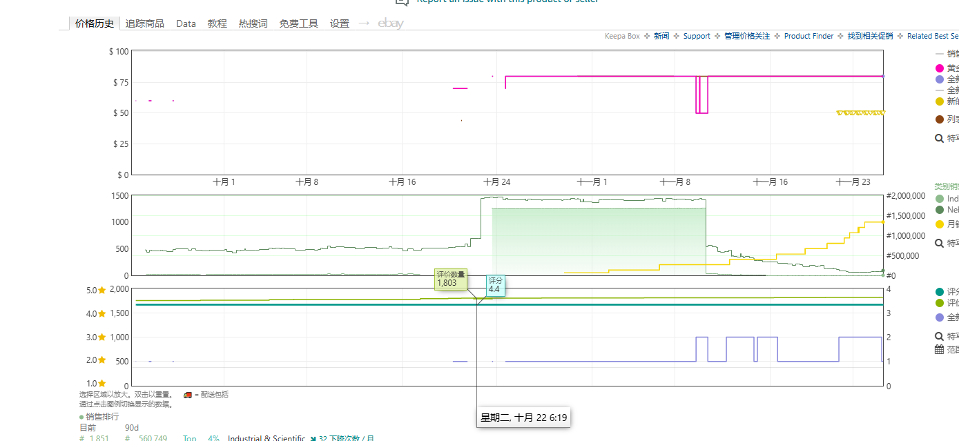Click the 32 下降次数 / 月 text
The width and height of the screenshot is (959, 441).
[347, 438]
